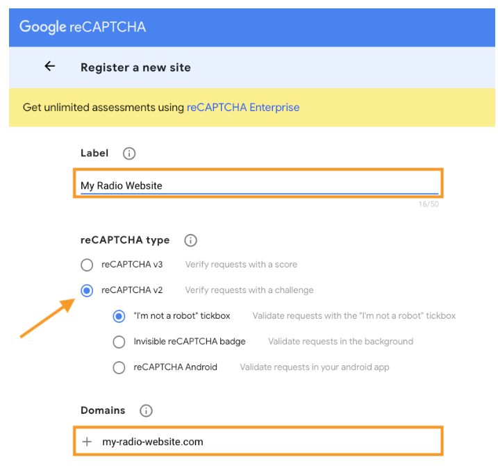Open the Label info icon
498x466 pixels.
129,153
